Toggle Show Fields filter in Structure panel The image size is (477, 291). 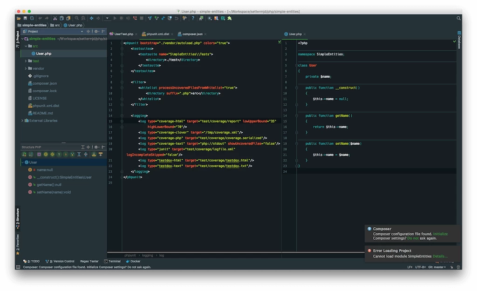pyautogui.click(x=46, y=154)
